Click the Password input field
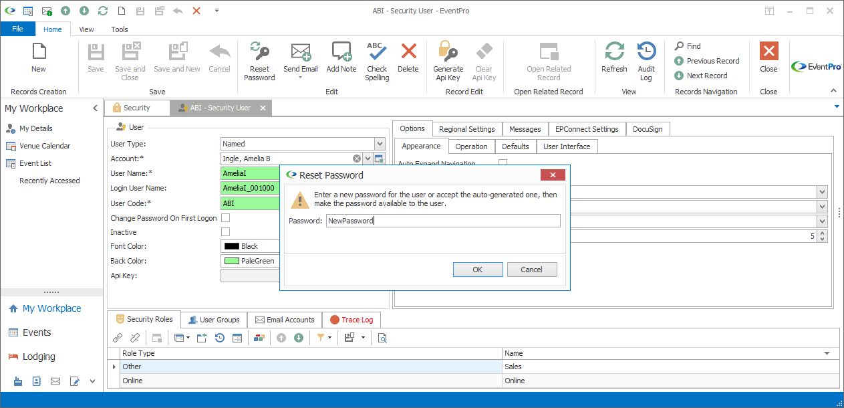 (443, 221)
